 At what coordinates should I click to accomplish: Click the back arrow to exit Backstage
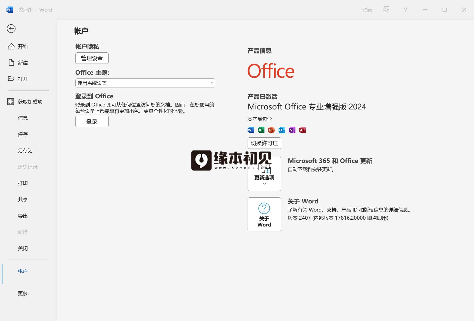11,29
